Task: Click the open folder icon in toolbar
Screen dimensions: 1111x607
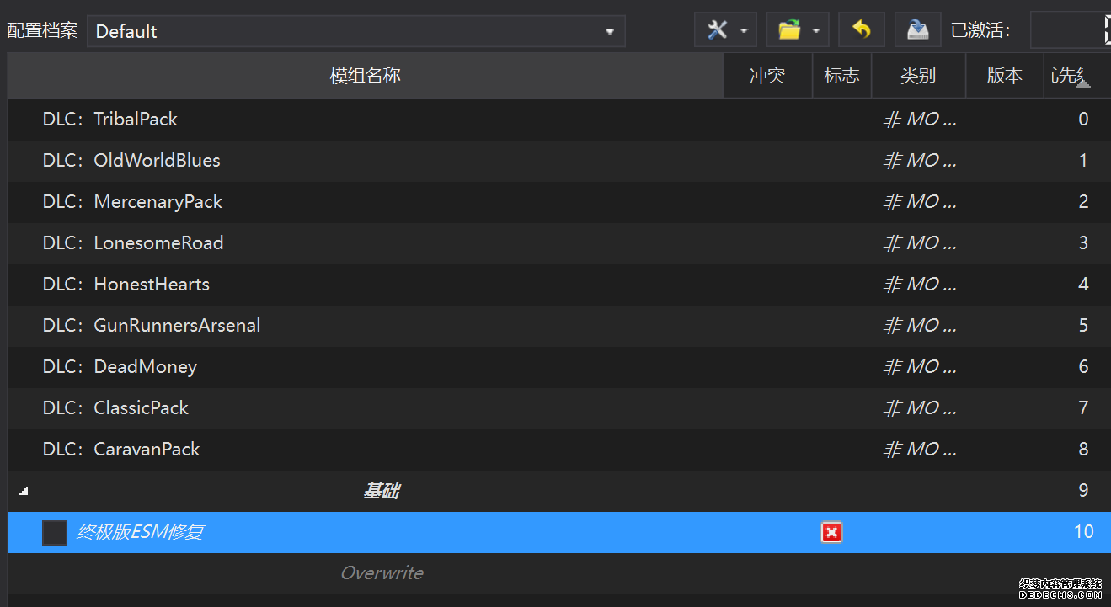Action: [x=789, y=30]
